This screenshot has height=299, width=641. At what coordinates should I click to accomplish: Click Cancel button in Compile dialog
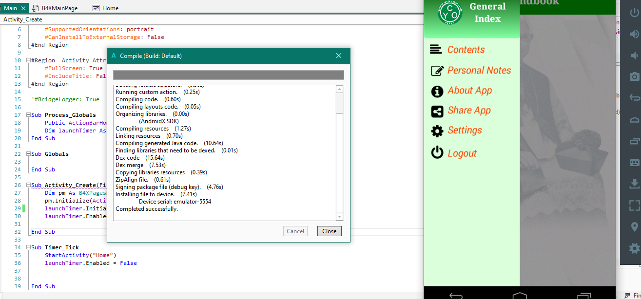tap(295, 231)
